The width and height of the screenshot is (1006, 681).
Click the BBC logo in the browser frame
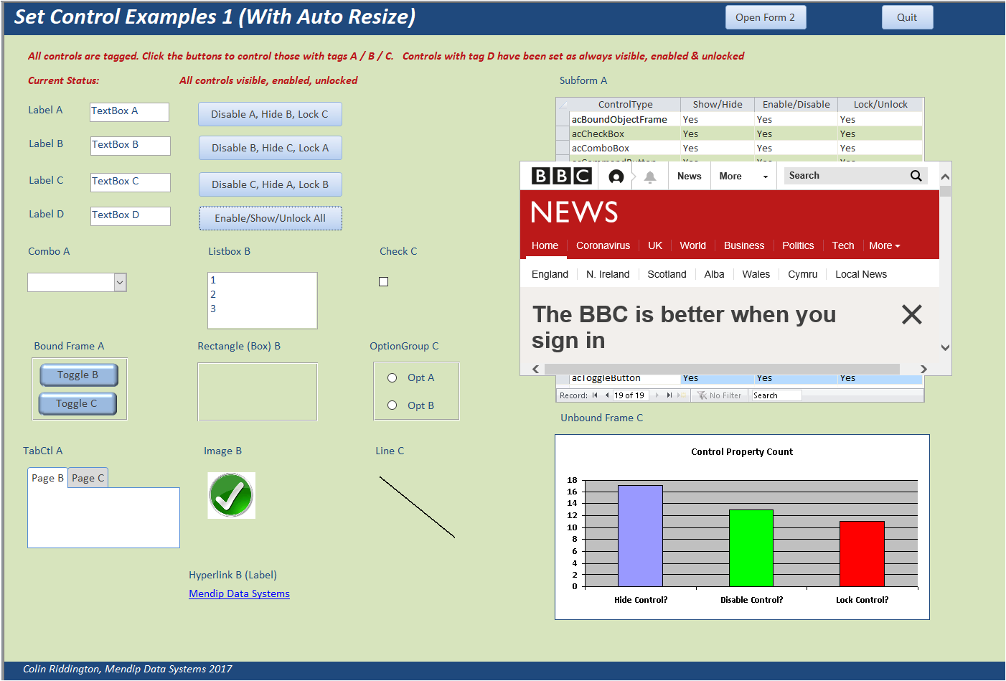[x=561, y=176]
